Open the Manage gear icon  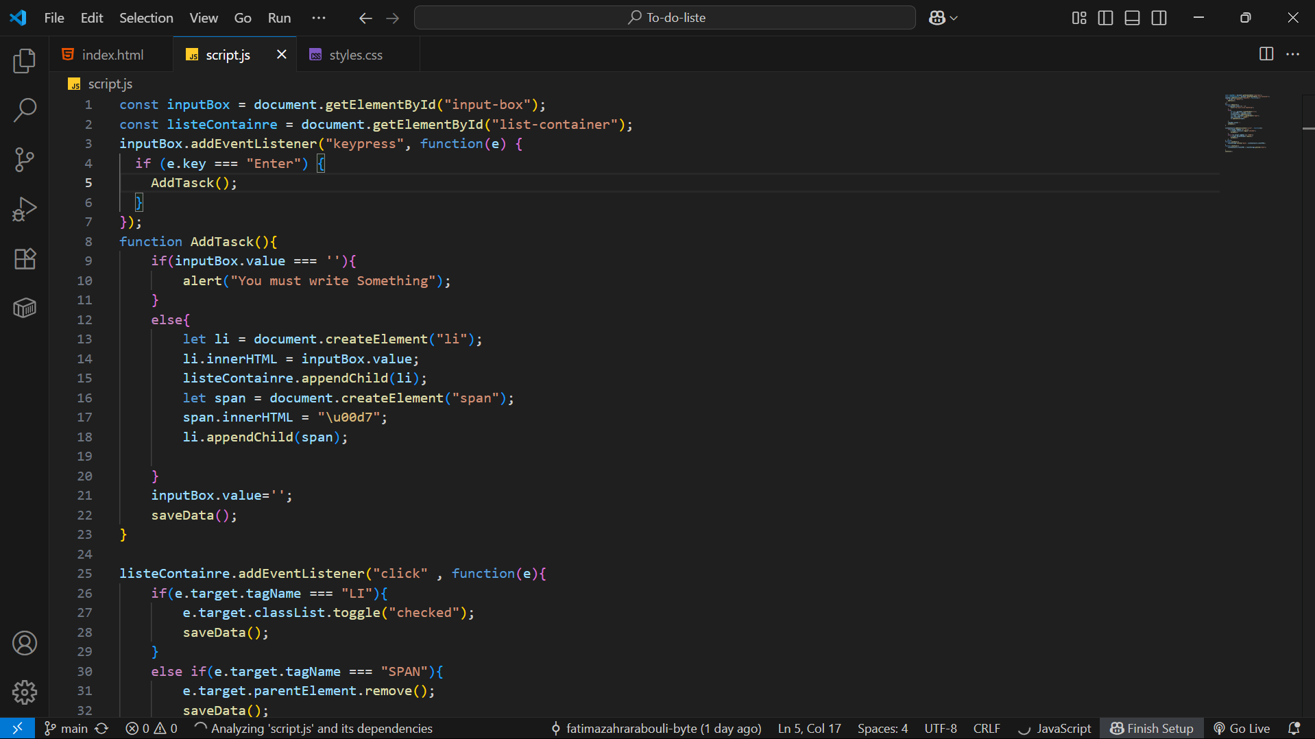point(25,692)
